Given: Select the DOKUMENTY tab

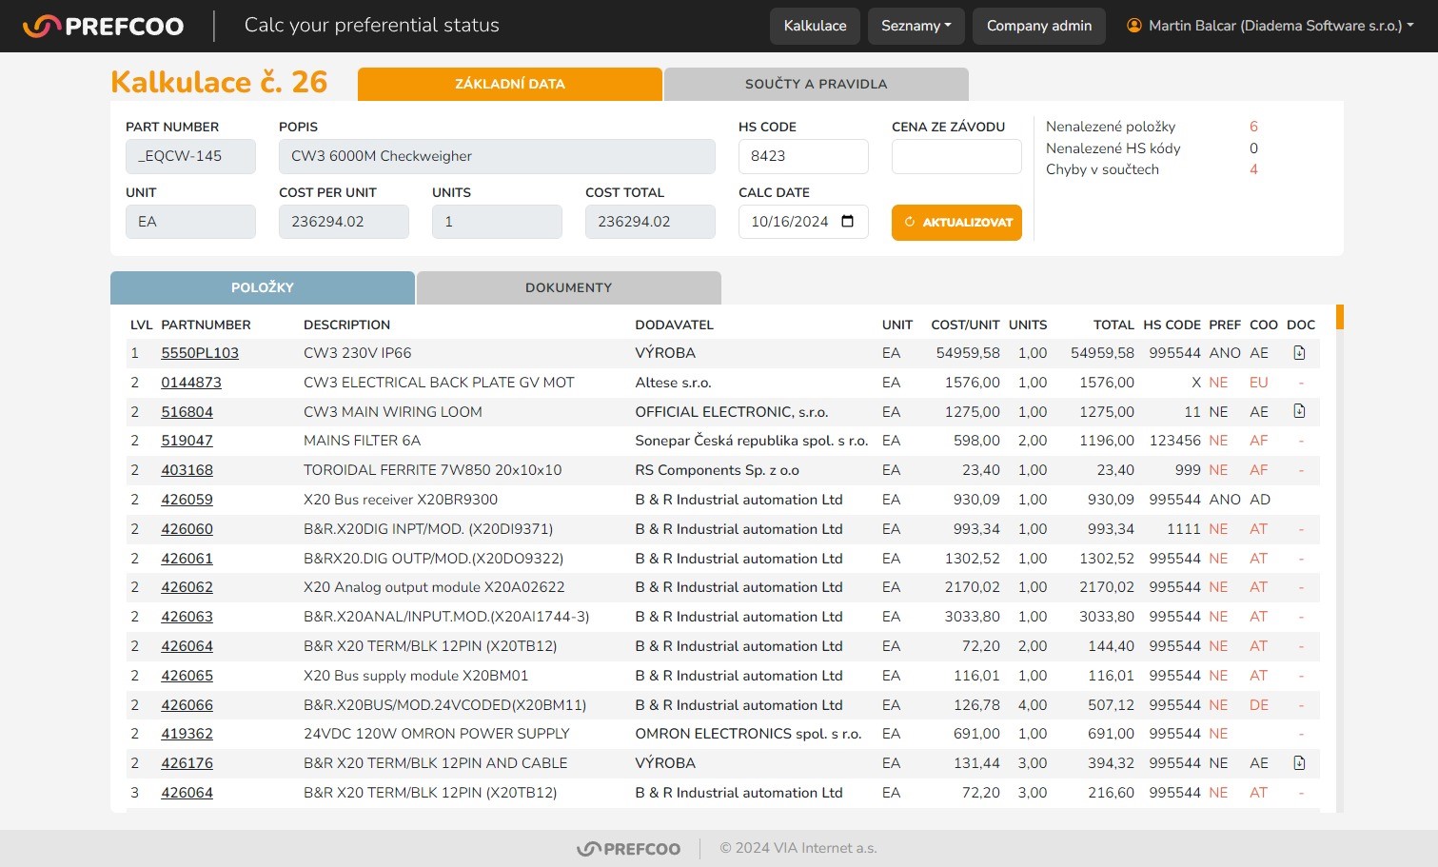Looking at the screenshot, I should pyautogui.click(x=569, y=287).
